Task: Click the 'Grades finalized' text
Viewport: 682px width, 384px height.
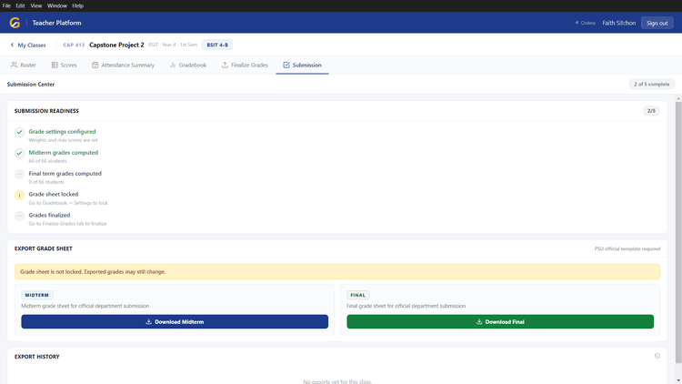Action: [x=50, y=215]
